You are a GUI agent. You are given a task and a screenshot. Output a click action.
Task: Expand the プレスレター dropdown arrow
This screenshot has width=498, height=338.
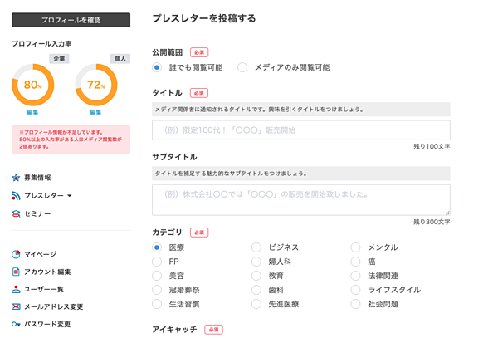[x=70, y=197]
